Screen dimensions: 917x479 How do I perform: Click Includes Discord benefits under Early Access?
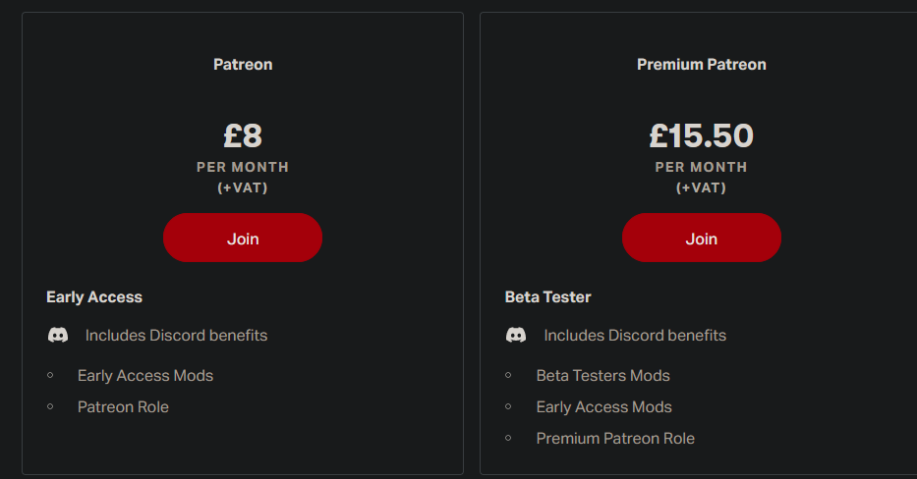176,336
